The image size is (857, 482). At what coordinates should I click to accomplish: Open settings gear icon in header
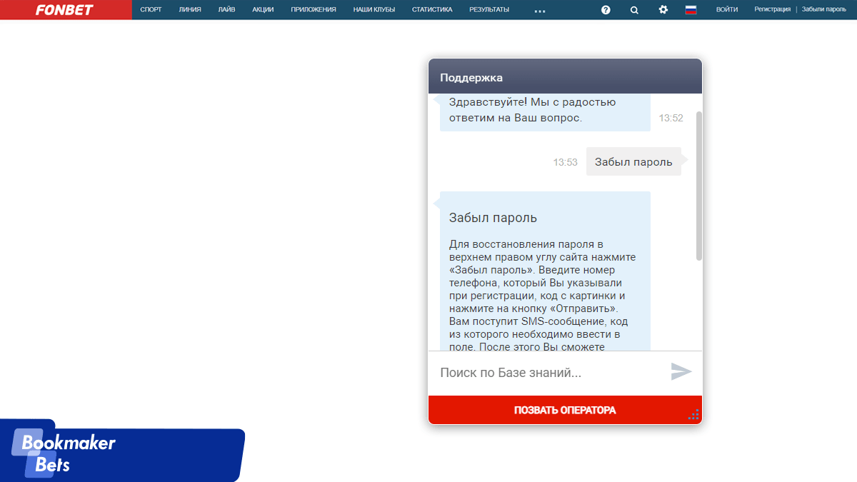[x=663, y=10]
